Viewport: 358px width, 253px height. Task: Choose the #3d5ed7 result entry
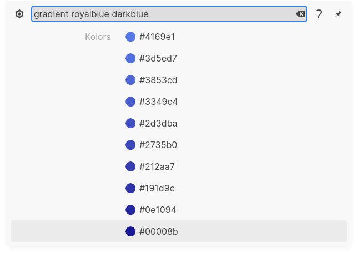click(x=179, y=58)
